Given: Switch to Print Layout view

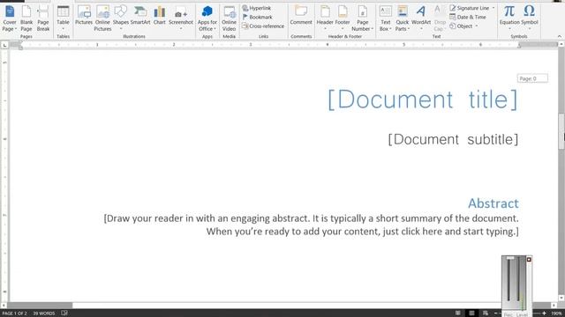Looking at the screenshot, I should tap(471, 313).
